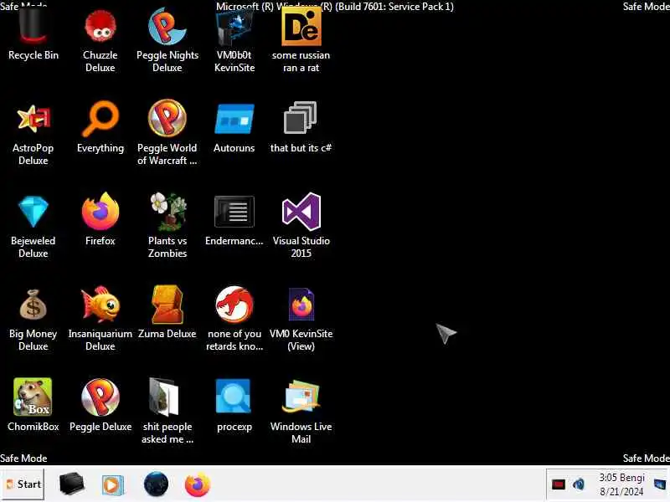Open Visual Studio 2015

coord(301,212)
